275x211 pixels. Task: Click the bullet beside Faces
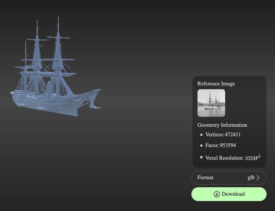pos(201,146)
